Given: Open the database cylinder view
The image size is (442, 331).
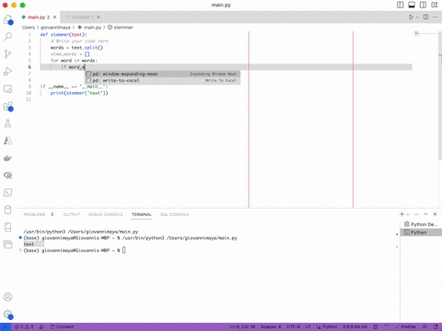Looking at the screenshot, I should point(8,210).
